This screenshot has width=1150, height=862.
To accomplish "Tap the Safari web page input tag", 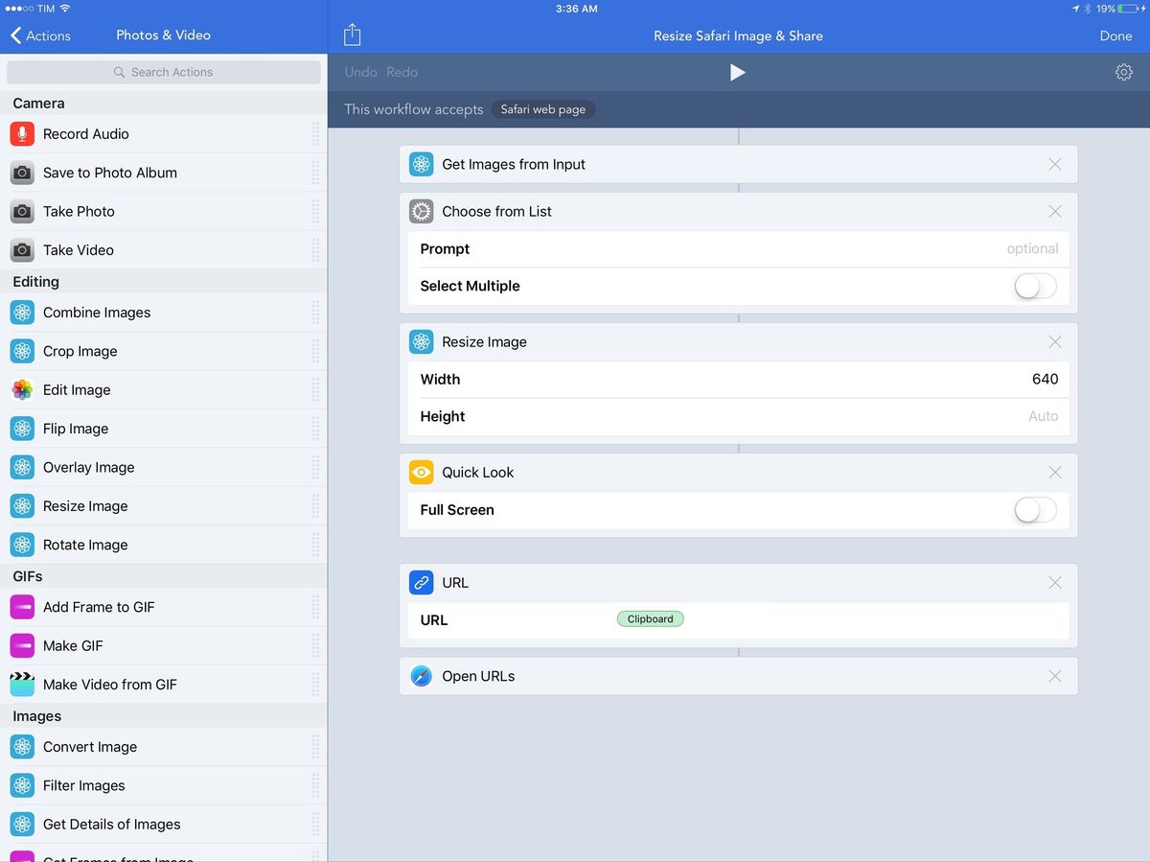I will point(543,109).
